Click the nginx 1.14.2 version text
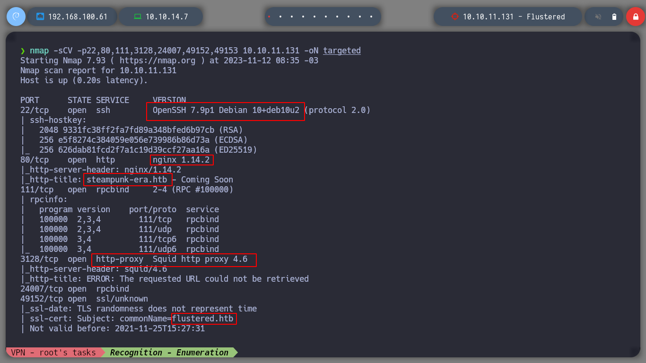Viewport: 646px width, 363px height. point(181,160)
